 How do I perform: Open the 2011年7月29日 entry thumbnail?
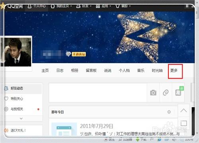64,129
